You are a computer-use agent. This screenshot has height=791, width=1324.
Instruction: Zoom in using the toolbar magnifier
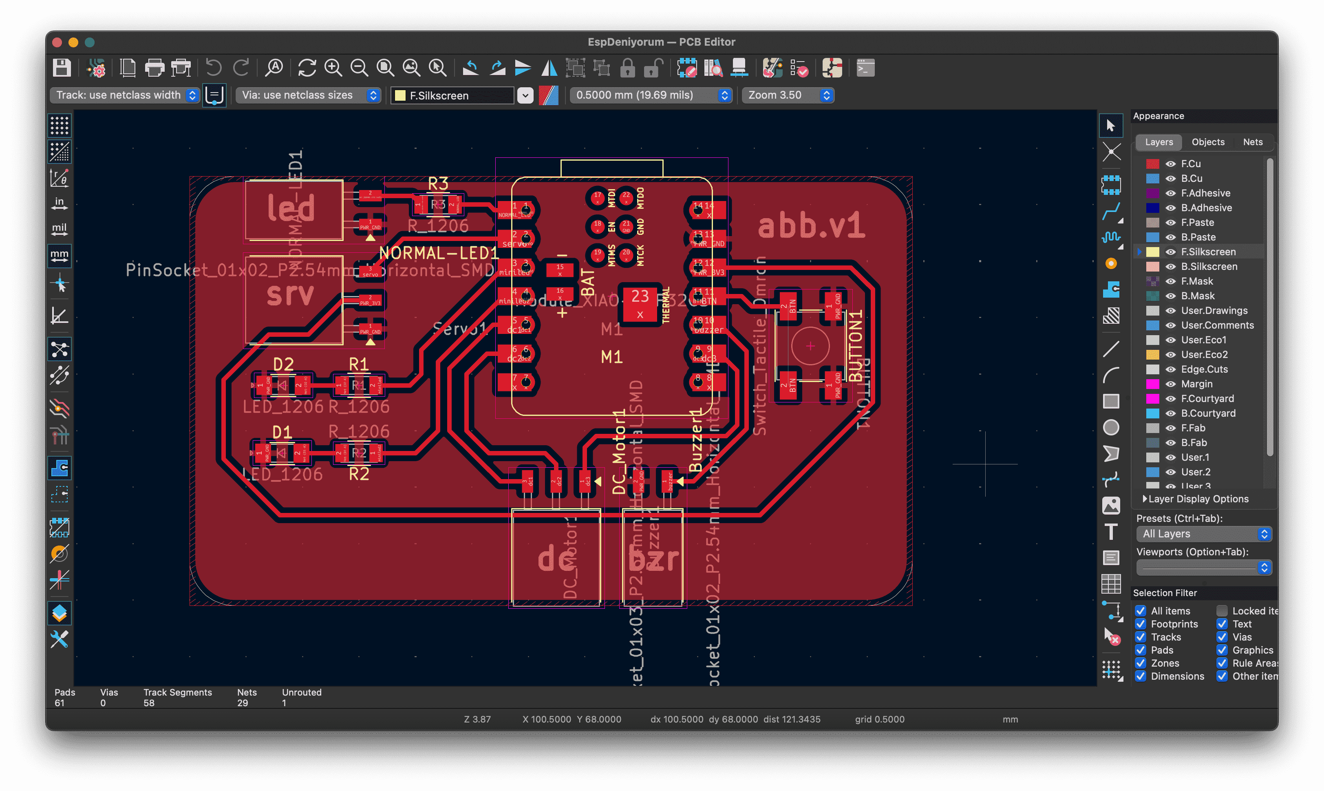coord(333,68)
